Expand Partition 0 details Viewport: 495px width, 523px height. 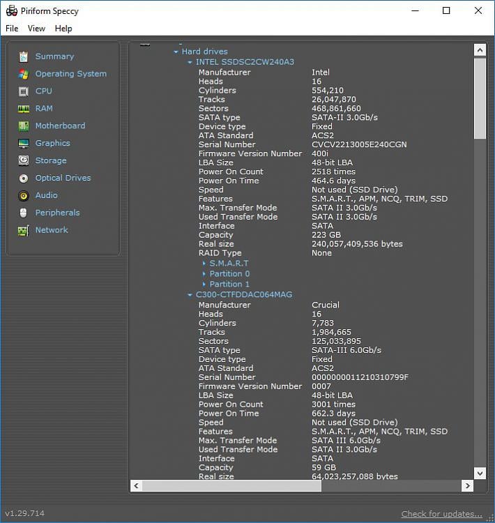[x=204, y=274]
